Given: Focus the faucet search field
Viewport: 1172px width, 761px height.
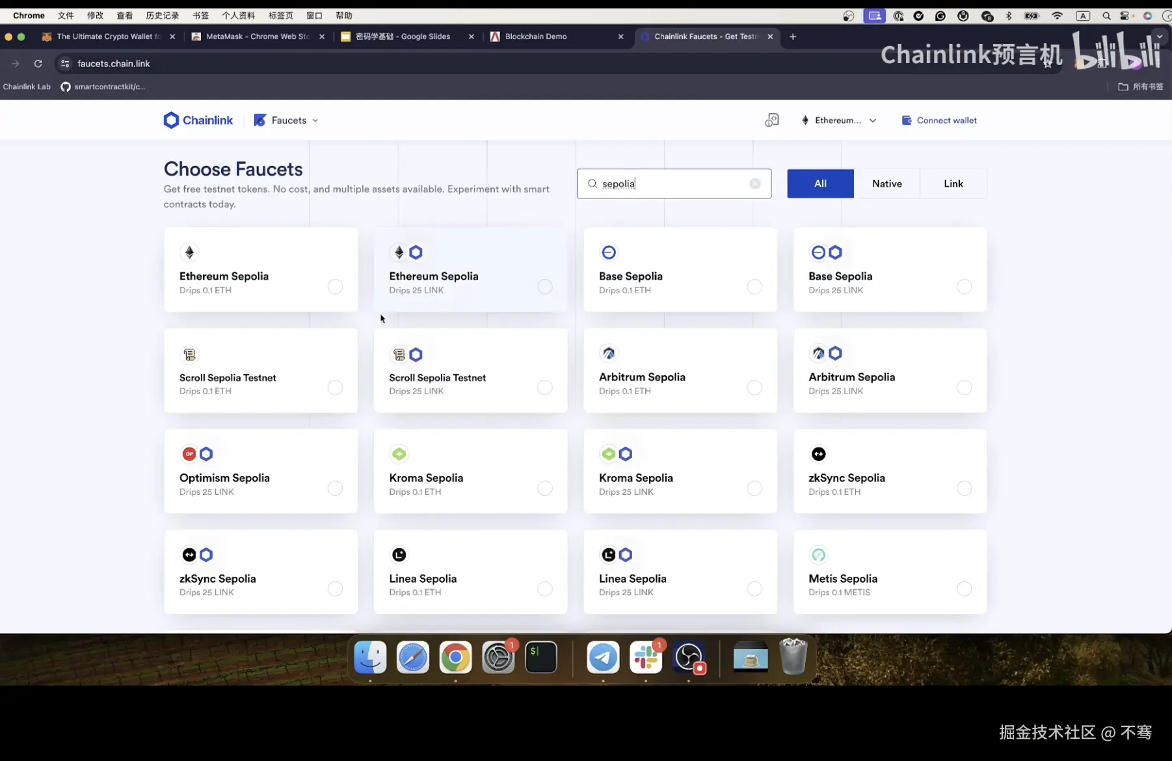Looking at the screenshot, I should [x=674, y=183].
